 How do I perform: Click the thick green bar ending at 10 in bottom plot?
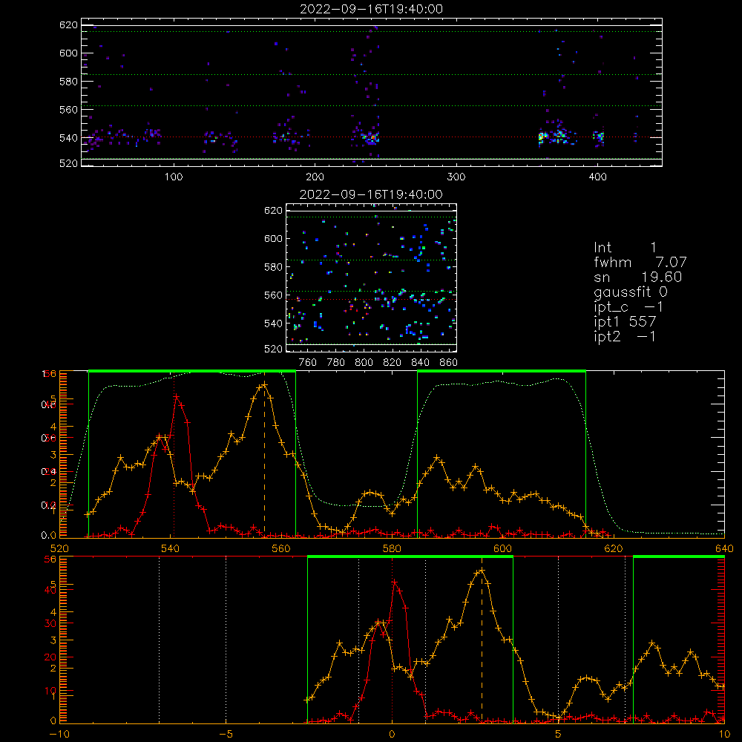(x=679, y=556)
